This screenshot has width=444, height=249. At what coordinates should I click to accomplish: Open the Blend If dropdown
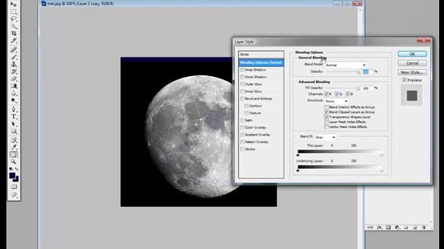(325, 137)
